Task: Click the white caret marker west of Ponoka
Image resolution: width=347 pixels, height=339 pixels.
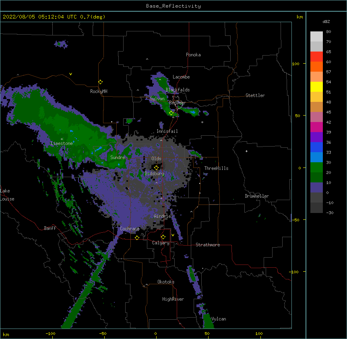Action: 147,59
